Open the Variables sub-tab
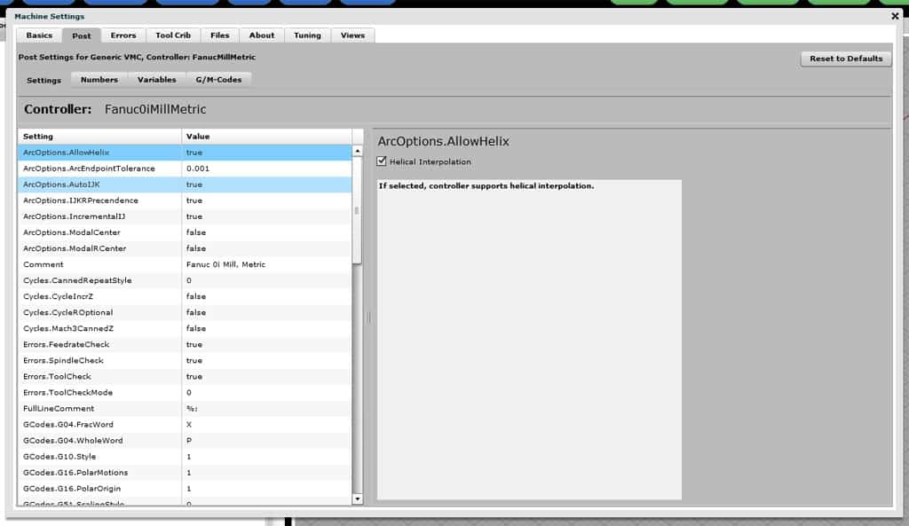This screenshot has width=909, height=526. point(156,79)
